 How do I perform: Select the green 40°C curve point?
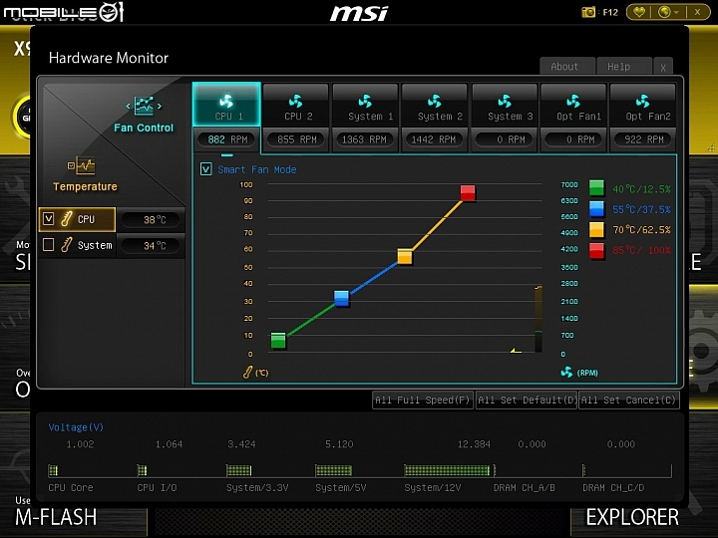[278, 341]
